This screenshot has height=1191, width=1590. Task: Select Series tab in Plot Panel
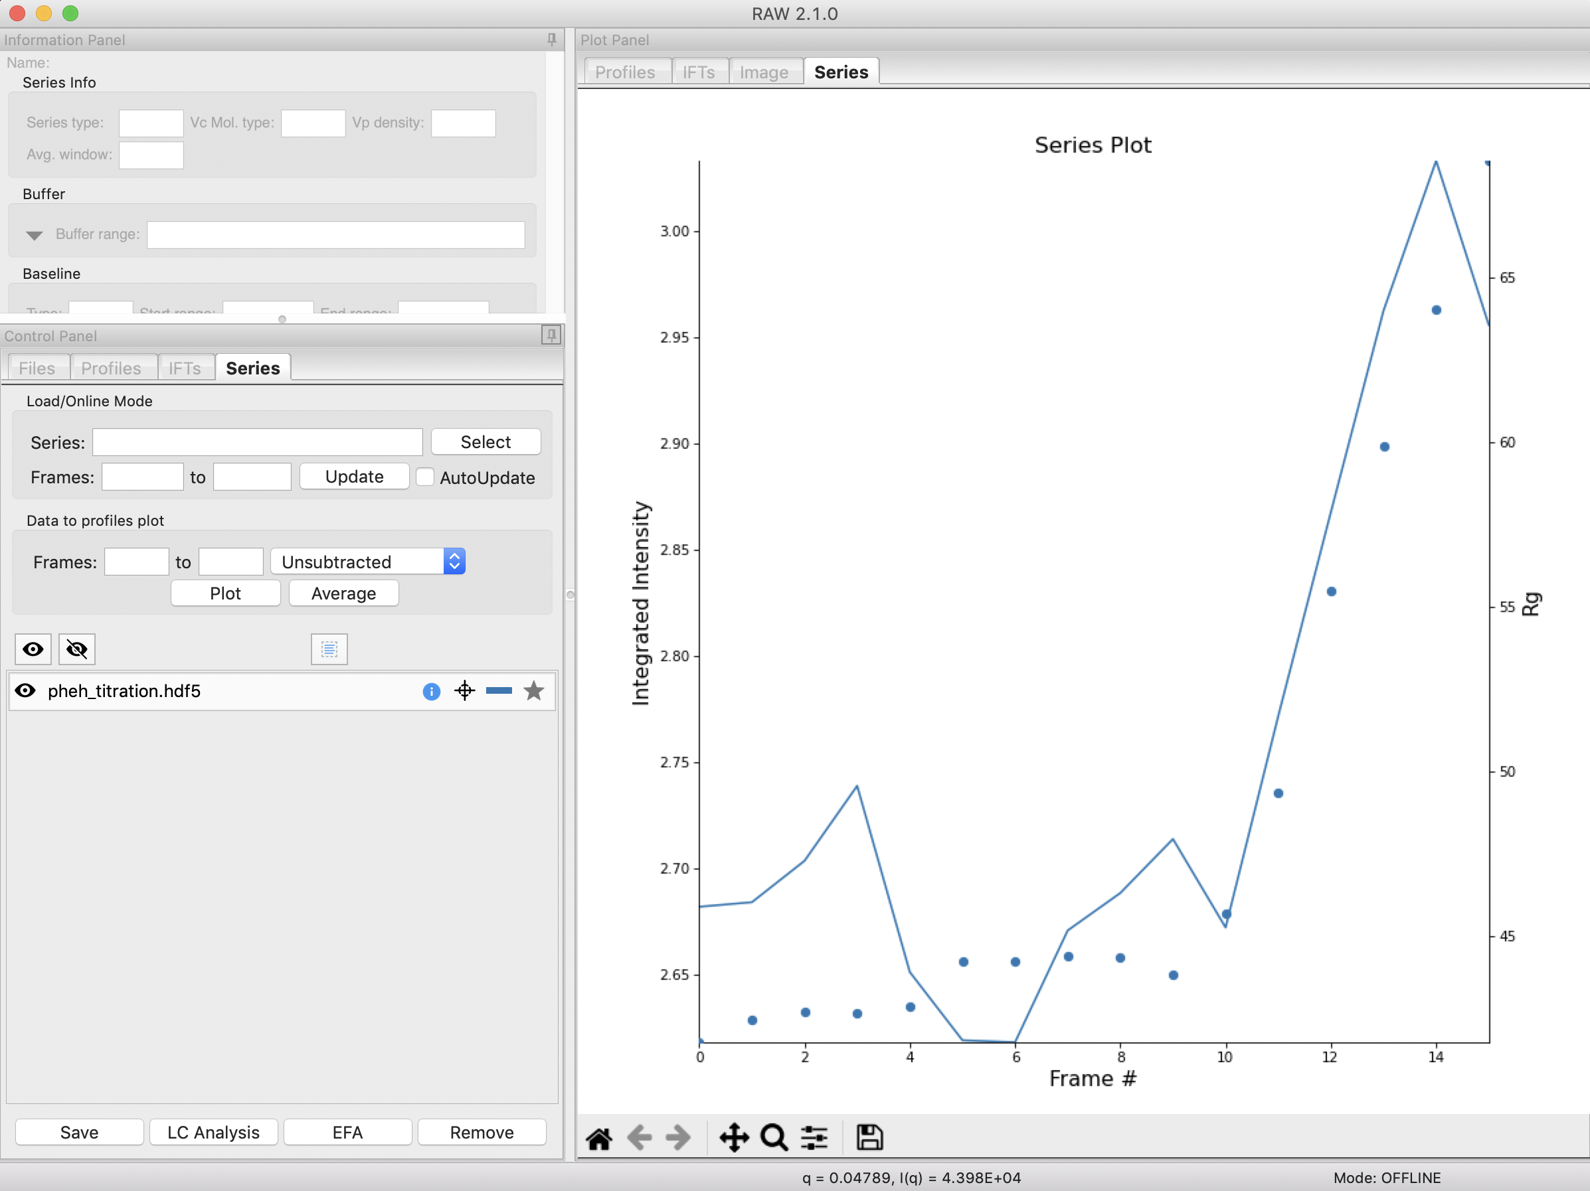(x=841, y=72)
